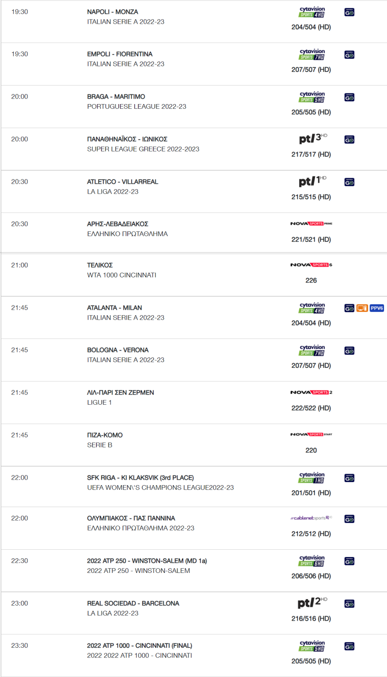Click the PT 2 HD channel logo

[x=313, y=603]
